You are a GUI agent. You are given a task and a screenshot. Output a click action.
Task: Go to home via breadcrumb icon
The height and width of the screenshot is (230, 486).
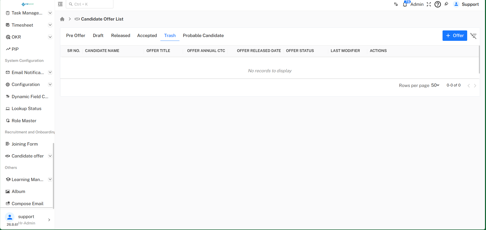[x=62, y=19]
